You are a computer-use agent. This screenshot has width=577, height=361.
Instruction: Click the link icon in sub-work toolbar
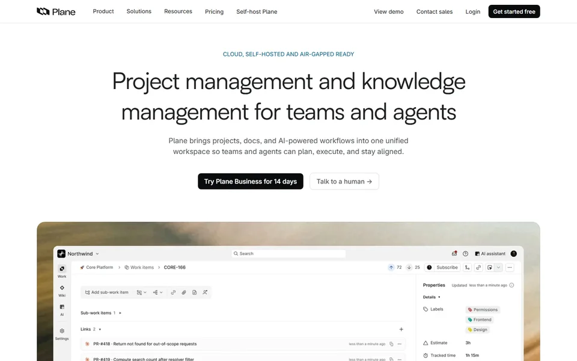[x=173, y=292]
